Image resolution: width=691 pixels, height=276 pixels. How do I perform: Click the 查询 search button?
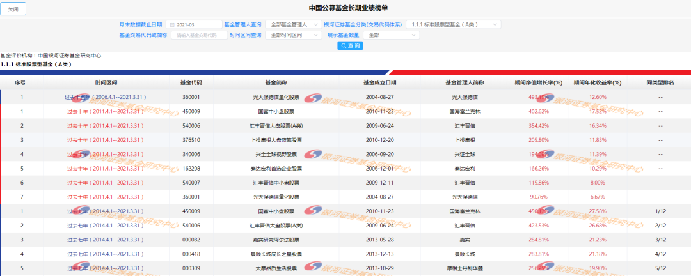click(x=351, y=46)
